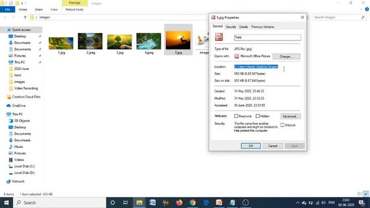The width and height of the screenshot is (370, 208).
Task: Click the search magnifier in Search images box
Action: [x=362, y=17]
